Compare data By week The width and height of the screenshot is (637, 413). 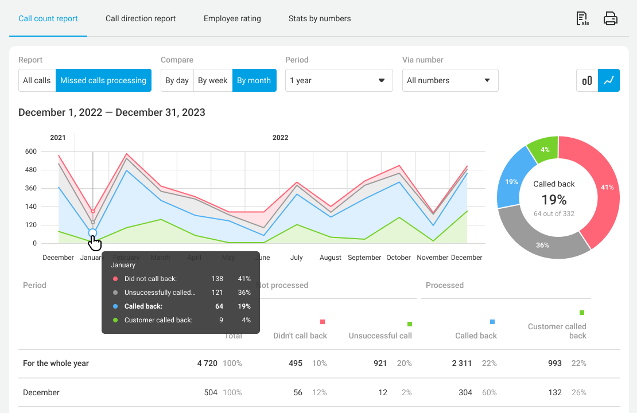pos(212,80)
